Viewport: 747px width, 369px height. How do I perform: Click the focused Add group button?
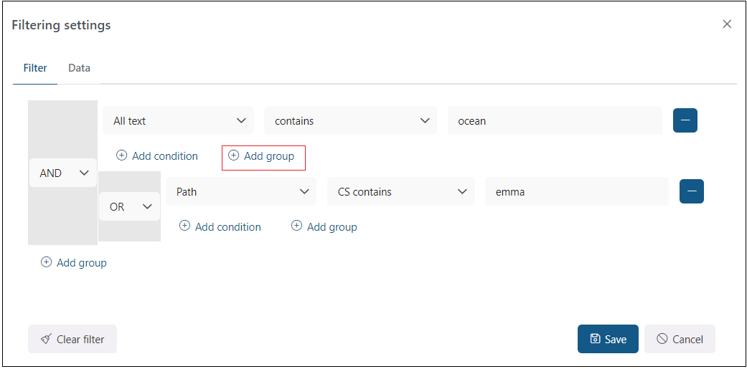(x=263, y=157)
